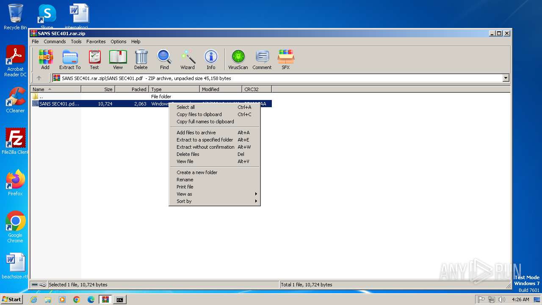Open the Tools menu
Image resolution: width=542 pixels, height=305 pixels.
(x=76, y=42)
